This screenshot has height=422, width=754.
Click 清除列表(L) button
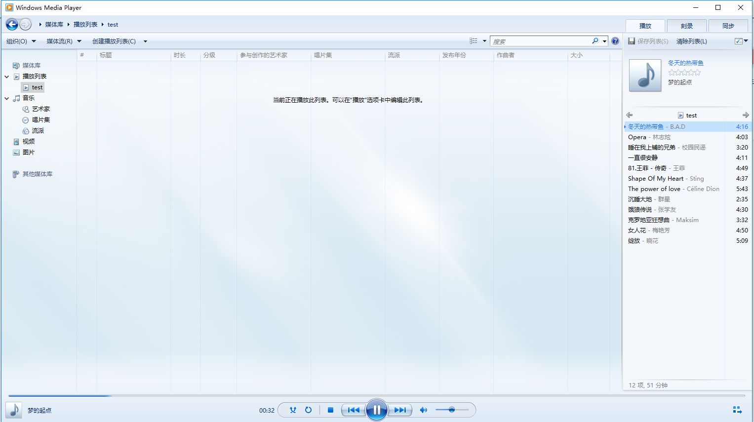[691, 41]
